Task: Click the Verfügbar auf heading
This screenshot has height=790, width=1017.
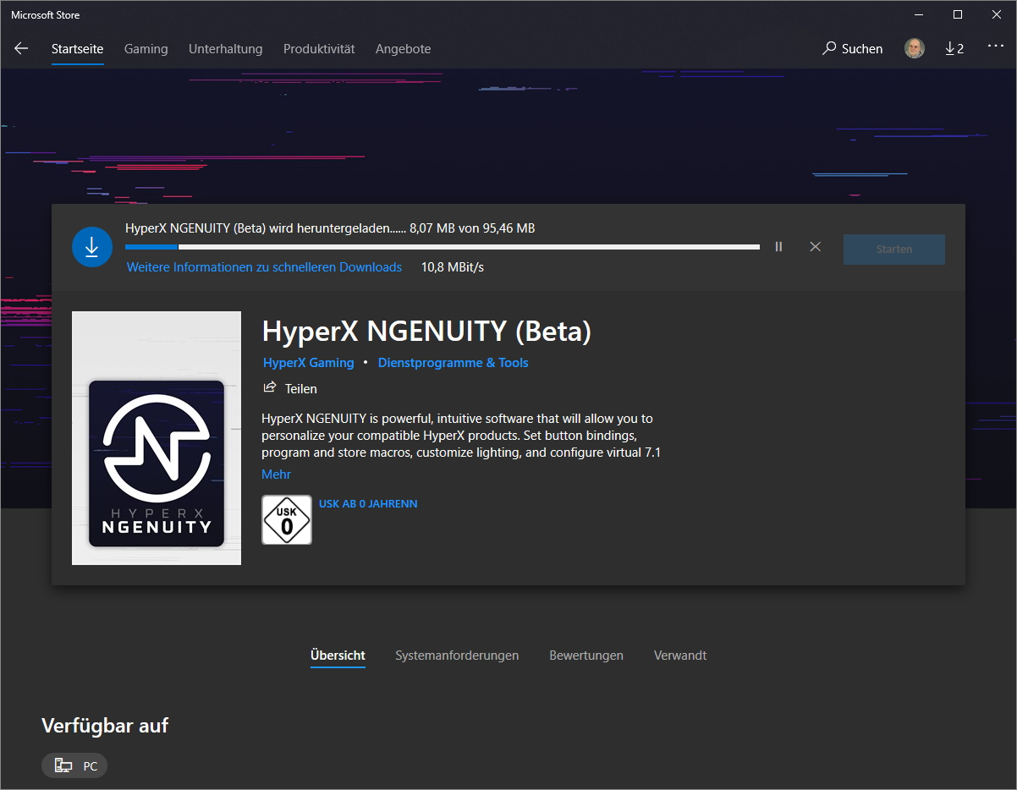Action: (x=105, y=726)
